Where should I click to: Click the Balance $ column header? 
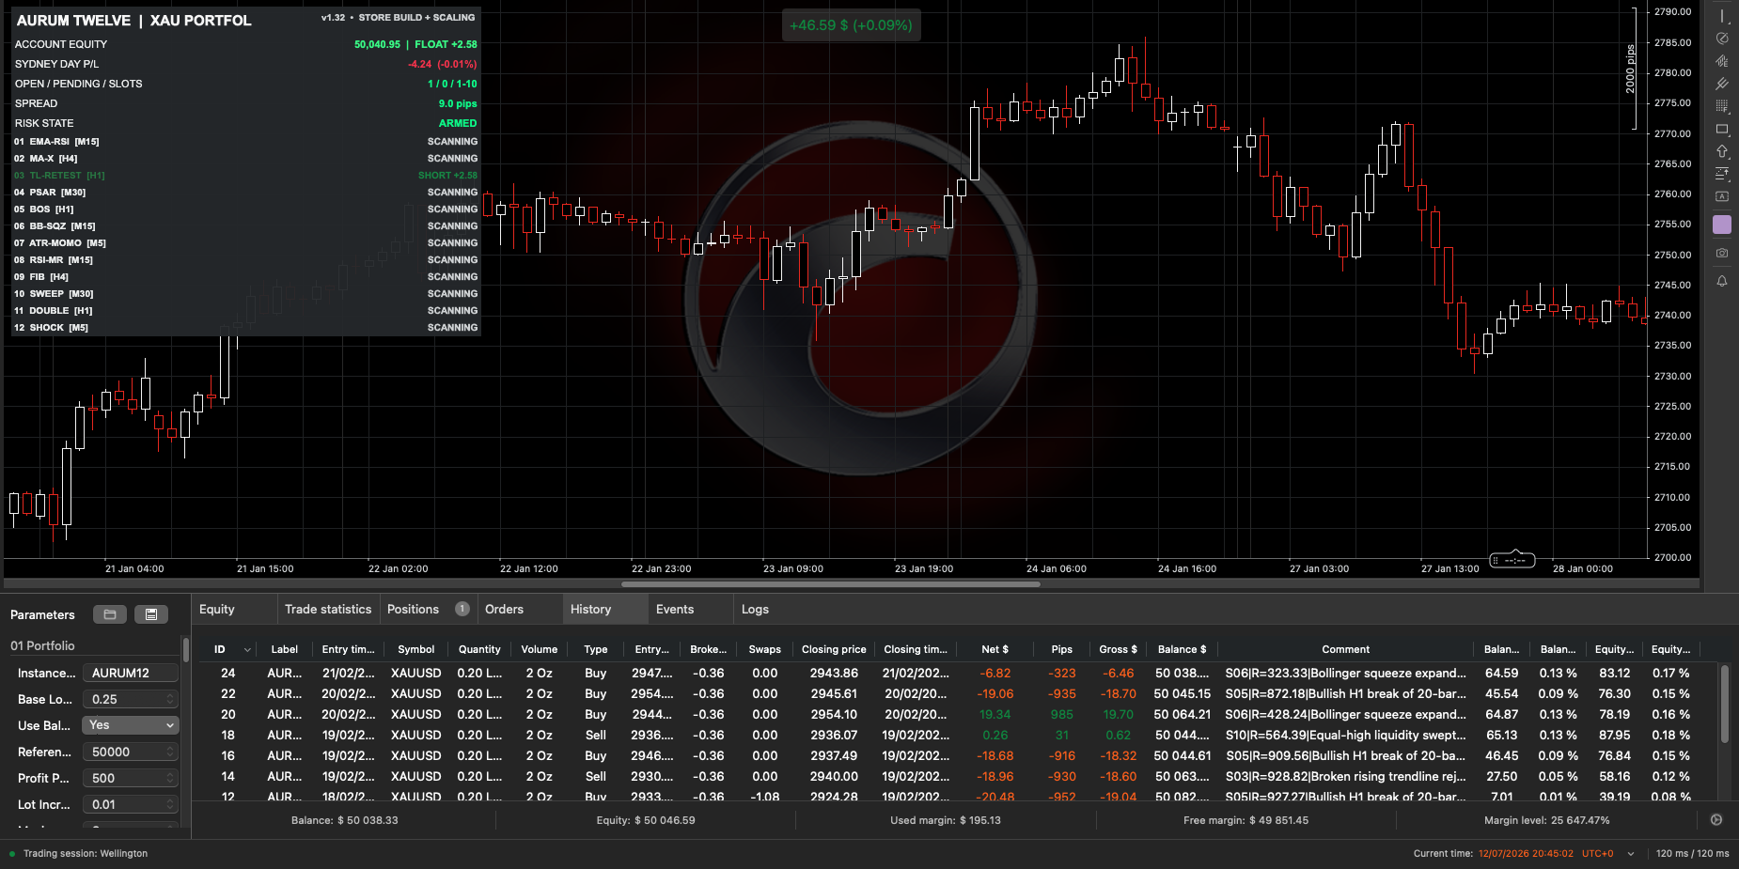click(1182, 649)
